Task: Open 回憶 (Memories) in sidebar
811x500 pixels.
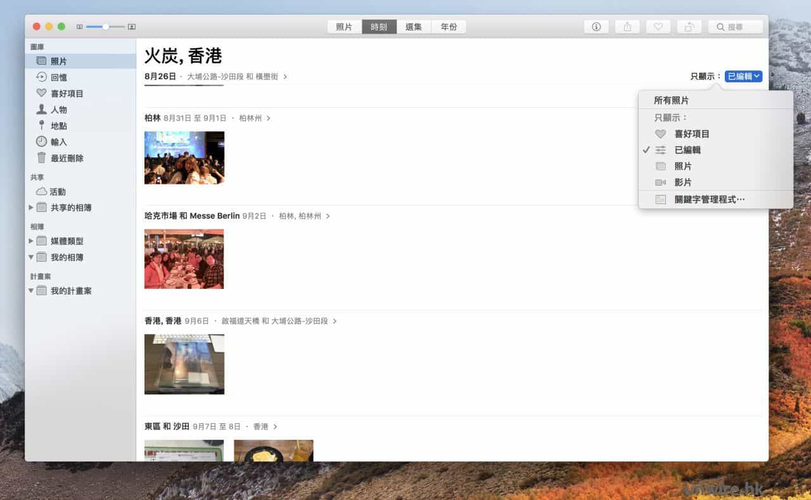Action: coord(58,77)
